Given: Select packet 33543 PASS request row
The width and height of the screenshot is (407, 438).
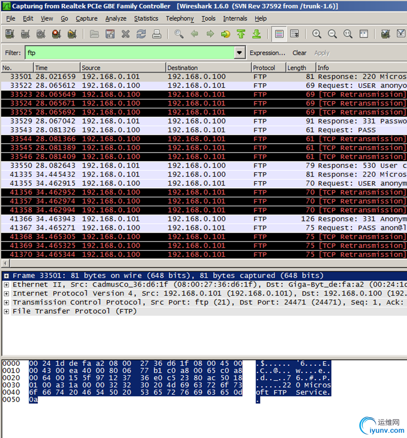Looking at the screenshot, I should tap(204, 130).
